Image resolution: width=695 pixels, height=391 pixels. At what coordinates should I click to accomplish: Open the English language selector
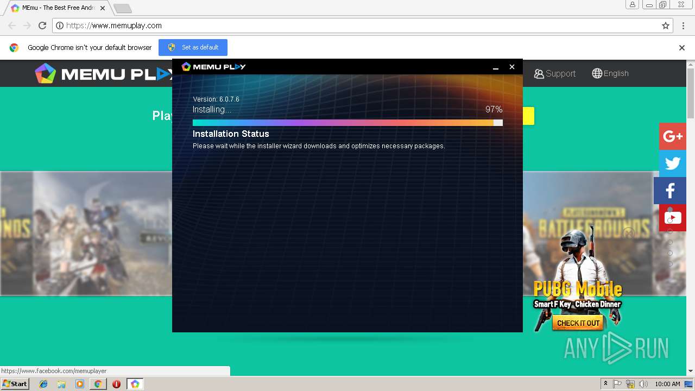click(x=610, y=73)
